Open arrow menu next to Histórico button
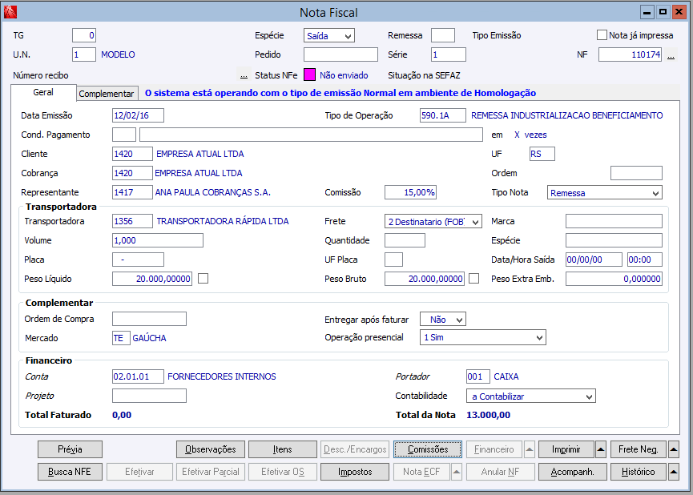The width and height of the screenshot is (693, 495). pyautogui.click(x=674, y=472)
